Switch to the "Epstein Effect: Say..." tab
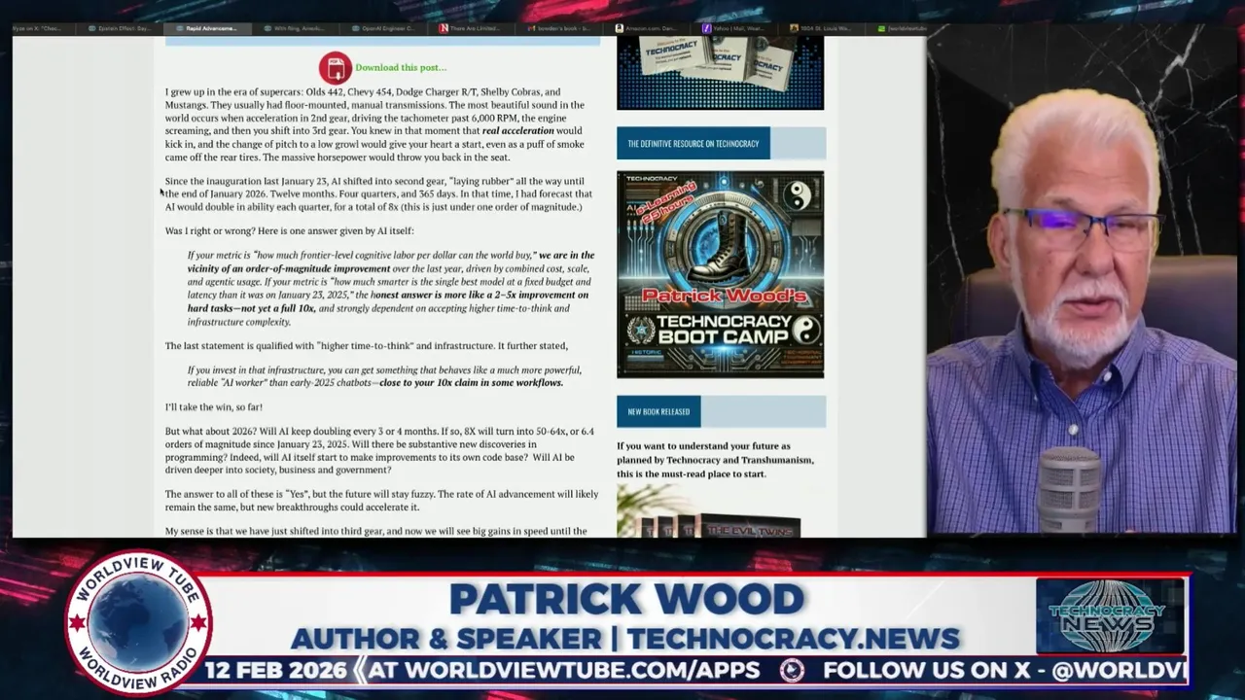This screenshot has width=1245, height=700. (120, 28)
